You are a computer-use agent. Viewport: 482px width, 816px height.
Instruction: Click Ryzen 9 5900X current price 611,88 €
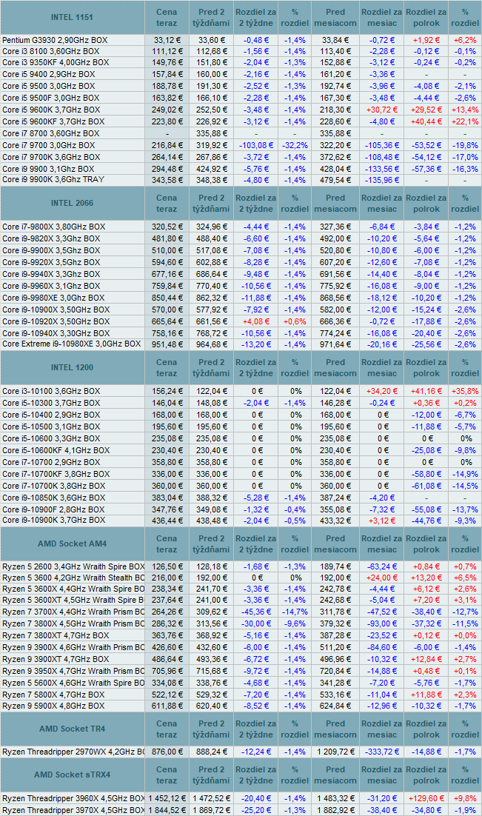167,706
